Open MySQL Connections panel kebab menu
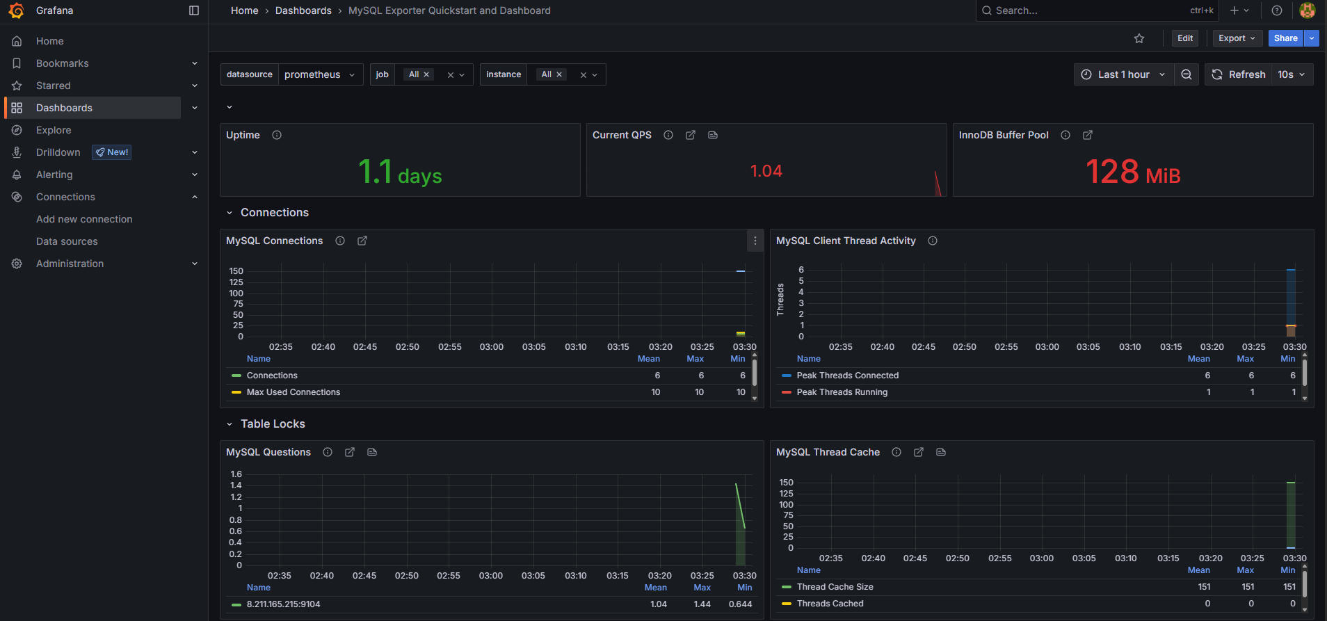Screen dimensions: 1327x621 click(x=755, y=241)
